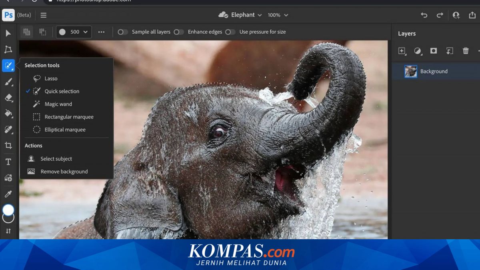
Task: Toggle Enhance edges switch
Action: pyautogui.click(x=179, y=32)
